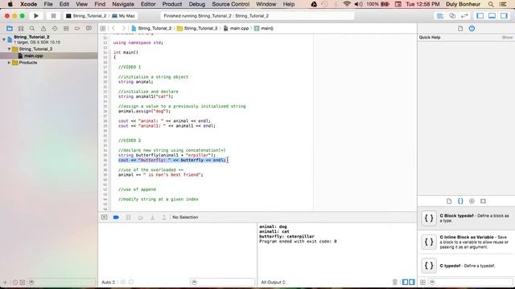Open the Product menu
The image size is (515, 289).
(x=171, y=4)
